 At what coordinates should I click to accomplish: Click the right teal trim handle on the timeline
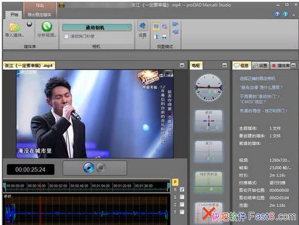coord(168,186)
